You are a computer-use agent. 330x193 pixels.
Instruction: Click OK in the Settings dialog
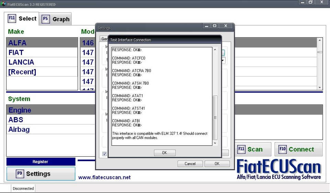coord(217,163)
